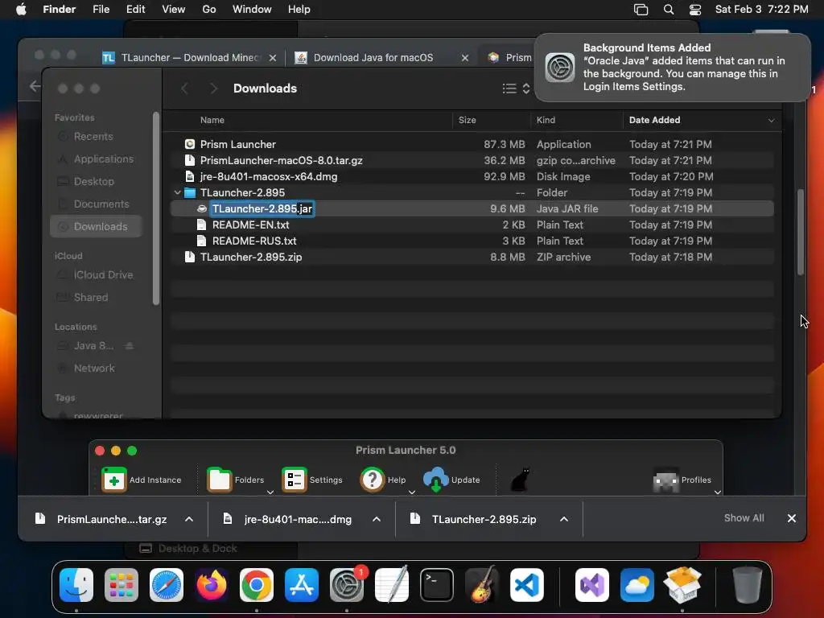The width and height of the screenshot is (824, 618).
Task: Switch to Download Java for macOS tab
Action: pos(373,58)
